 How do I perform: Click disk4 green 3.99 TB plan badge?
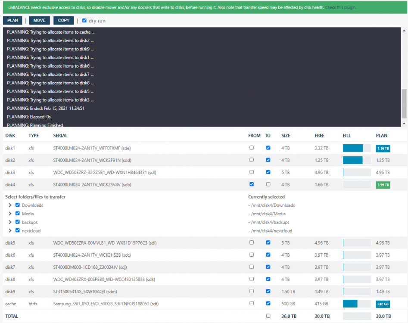coord(383,185)
